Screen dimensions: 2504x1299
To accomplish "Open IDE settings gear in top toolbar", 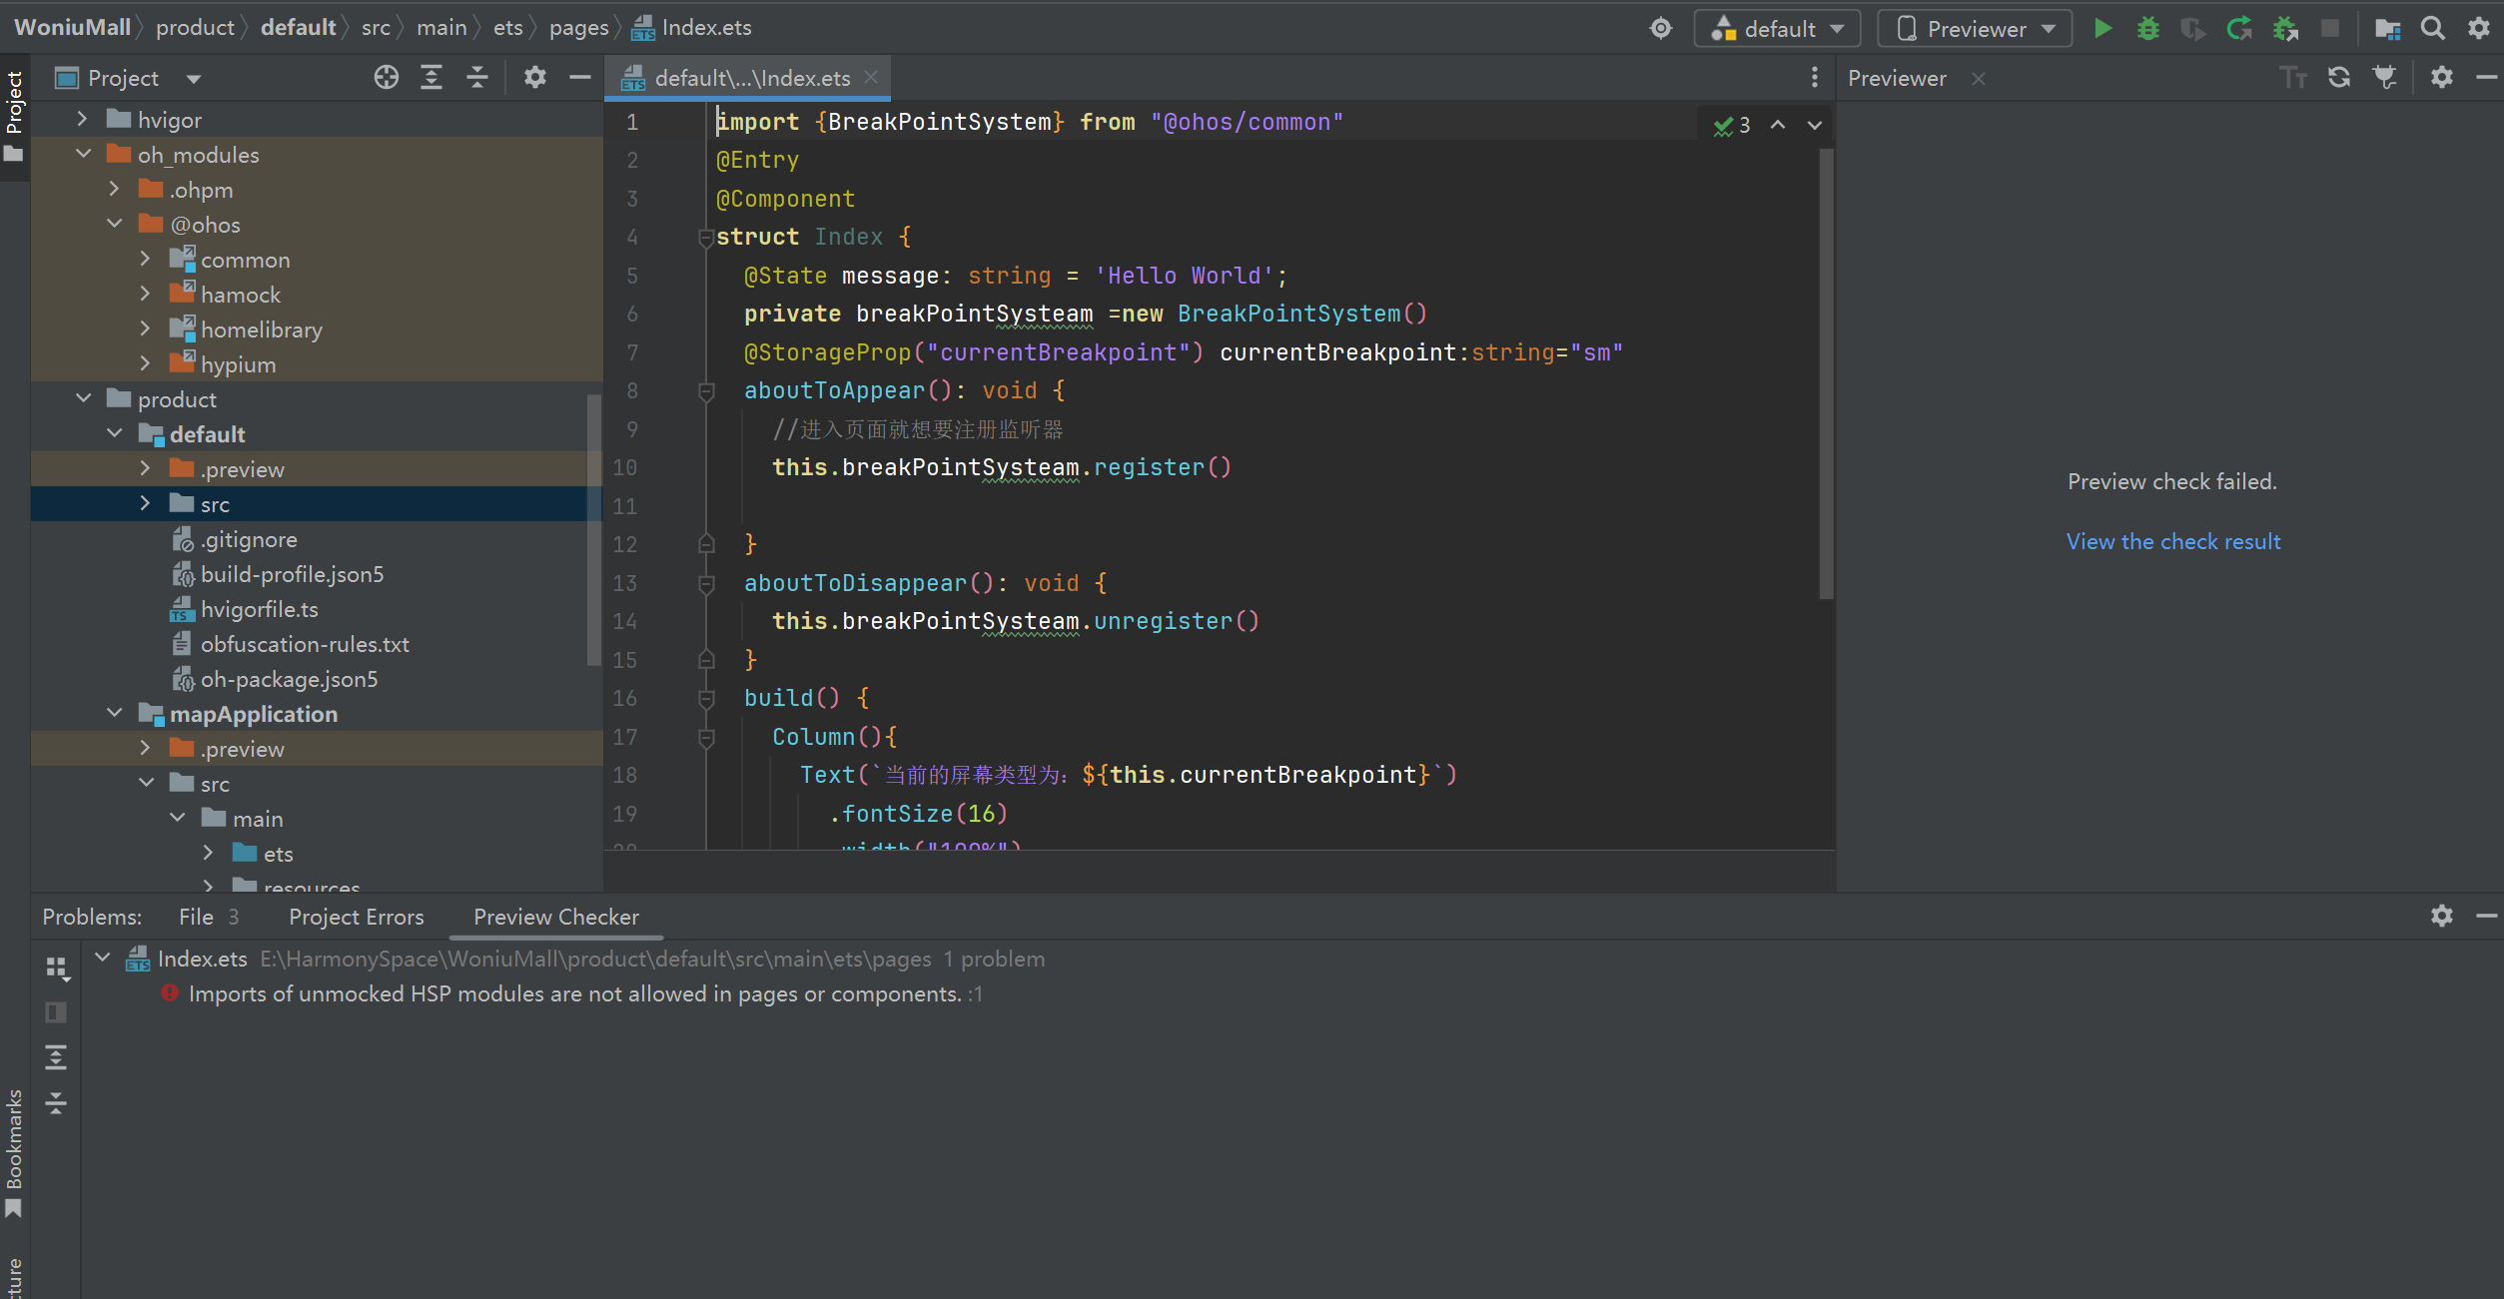I will click(x=2479, y=28).
